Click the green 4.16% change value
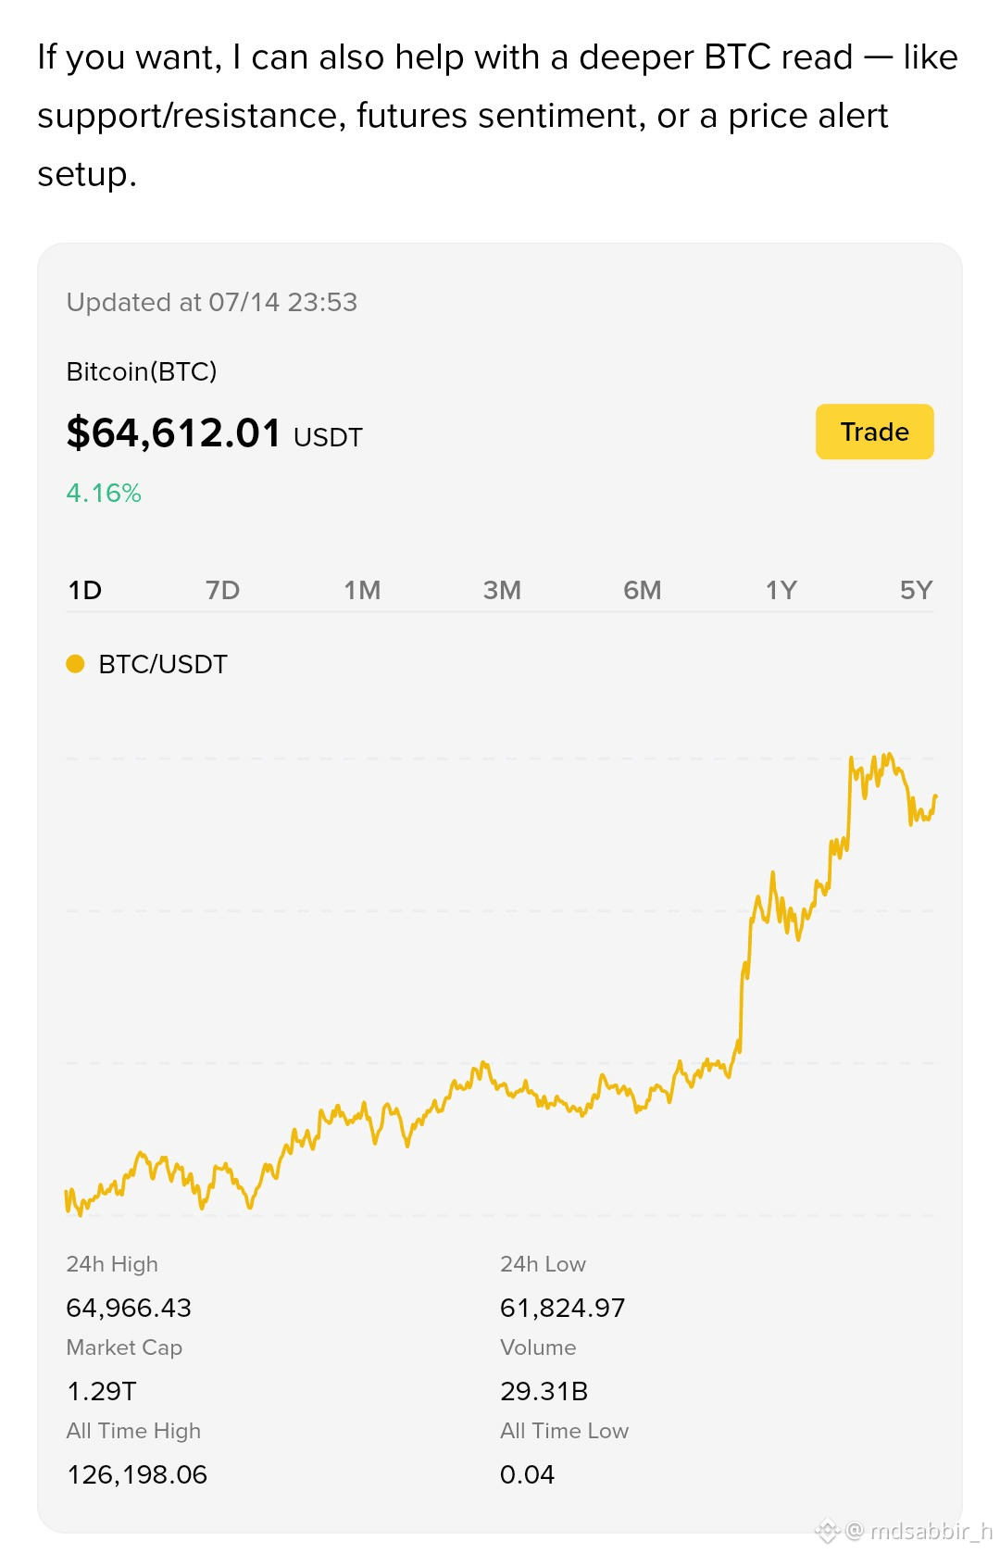1000x1554 pixels. [104, 493]
